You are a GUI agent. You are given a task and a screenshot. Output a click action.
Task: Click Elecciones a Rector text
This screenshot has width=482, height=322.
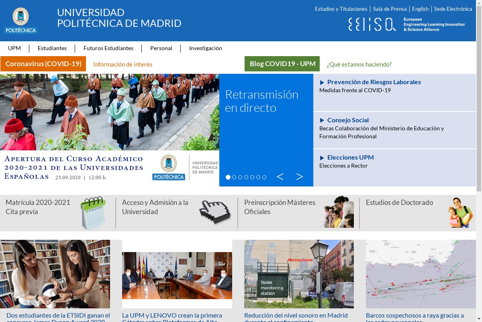[343, 166]
